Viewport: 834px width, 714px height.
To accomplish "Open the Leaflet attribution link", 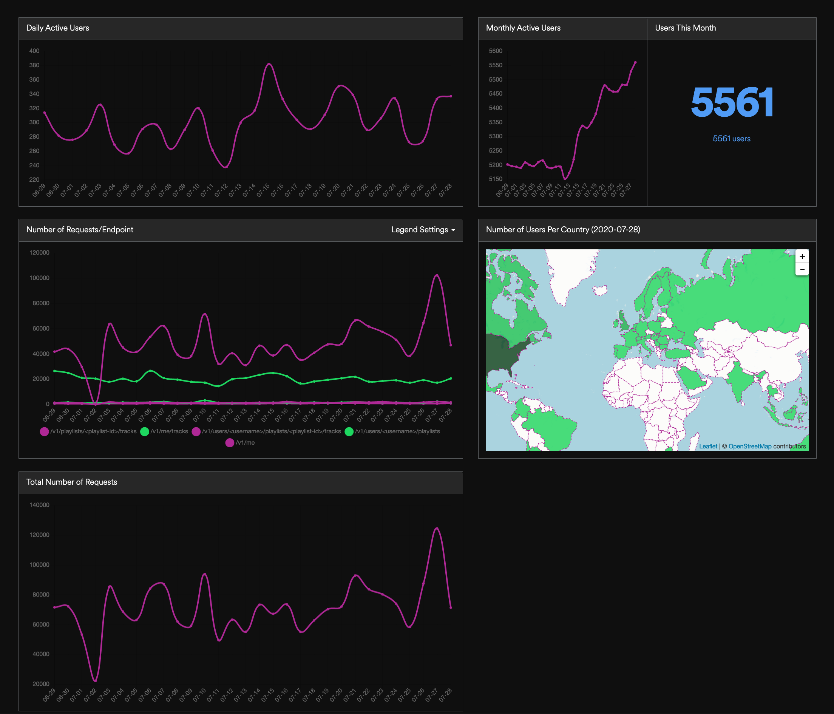I will 708,446.
